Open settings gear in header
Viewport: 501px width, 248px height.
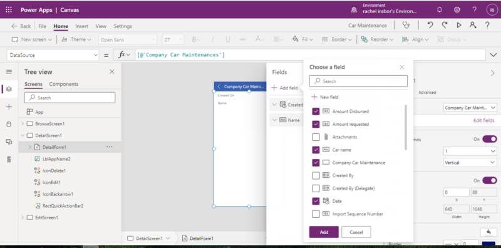coord(457,10)
